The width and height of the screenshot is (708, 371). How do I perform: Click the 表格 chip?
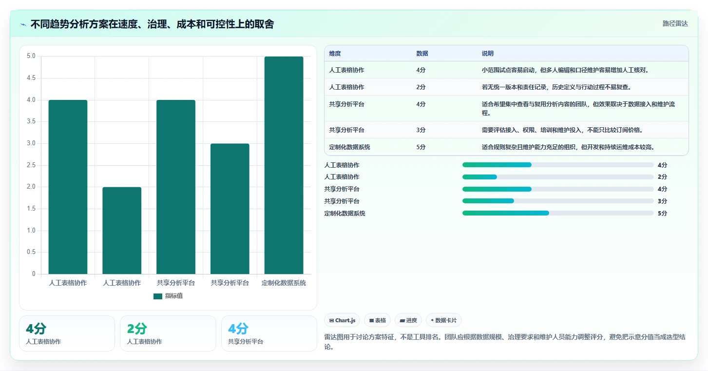378,320
